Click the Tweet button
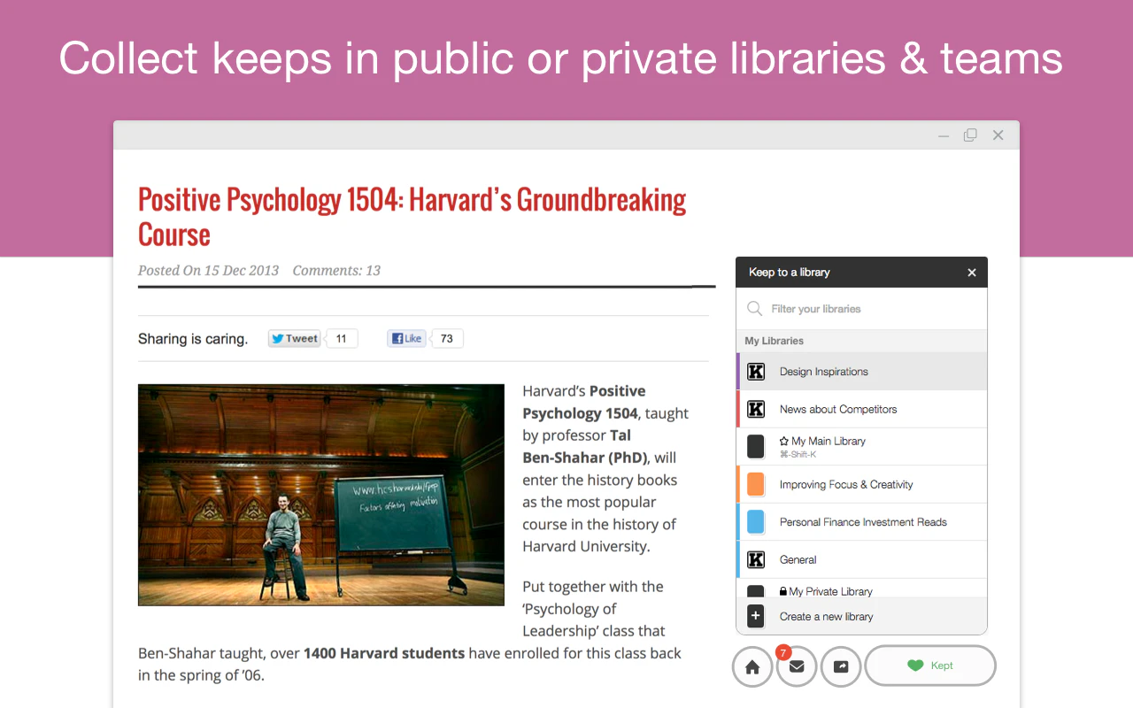The width and height of the screenshot is (1133, 708). (x=295, y=338)
